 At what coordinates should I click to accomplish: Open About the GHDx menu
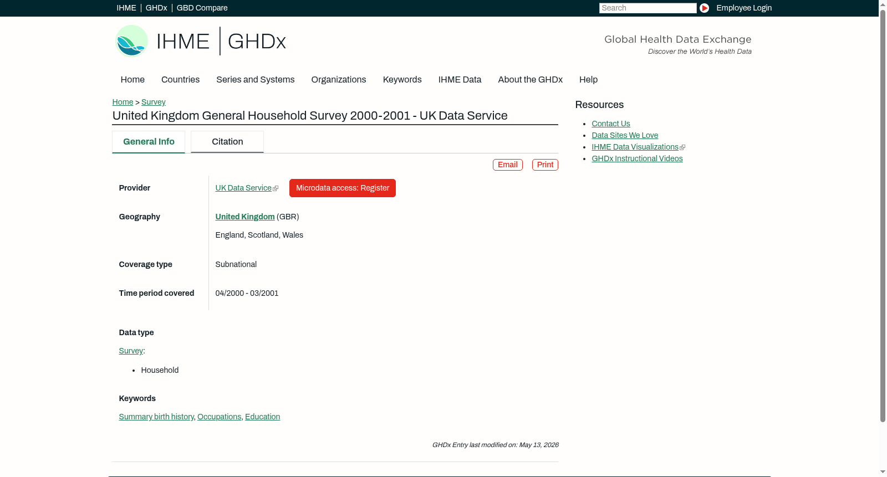(x=531, y=80)
